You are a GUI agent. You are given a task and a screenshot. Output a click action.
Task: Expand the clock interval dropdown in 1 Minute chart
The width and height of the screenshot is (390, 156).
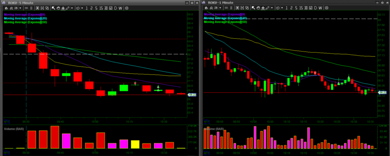[282, 8]
